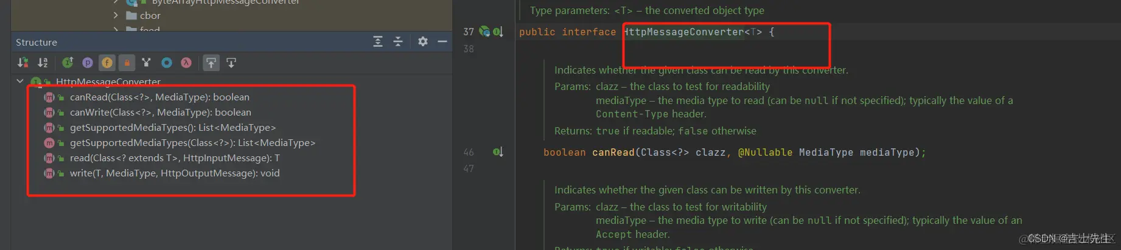The width and height of the screenshot is (1121, 250).
Task: Select getSupportedMediaTypes() without parameters
Action: [x=173, y=127]
